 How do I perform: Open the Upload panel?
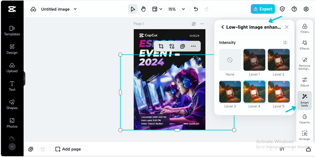pos(12,68)
